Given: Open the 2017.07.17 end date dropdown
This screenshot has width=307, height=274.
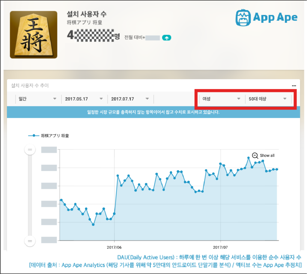Looking at the screenshot, I should click(x=130, y=99).
